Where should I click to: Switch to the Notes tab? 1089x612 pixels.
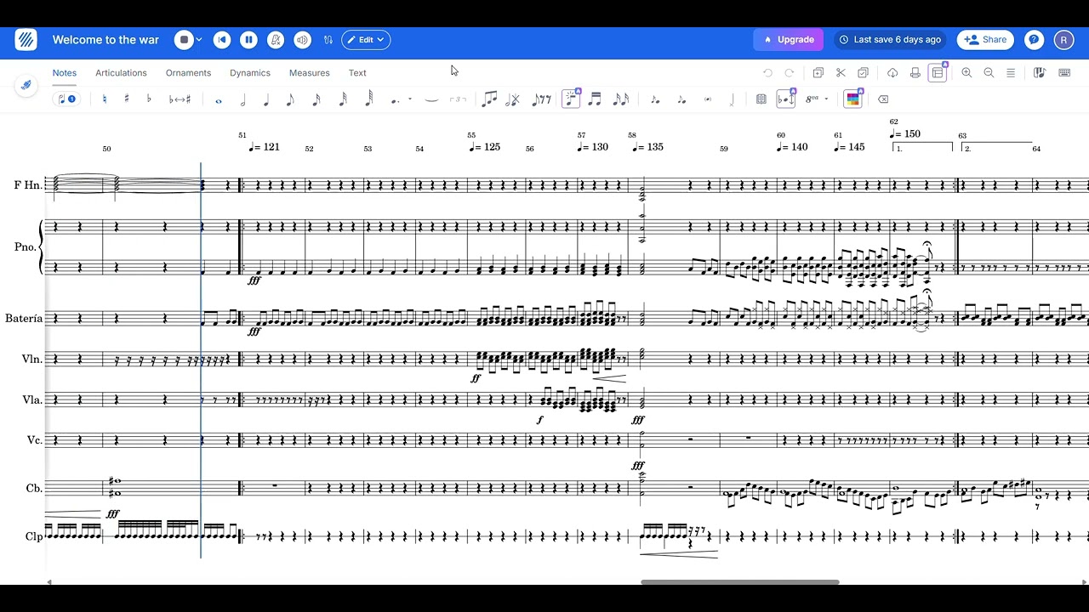(65, 73)
